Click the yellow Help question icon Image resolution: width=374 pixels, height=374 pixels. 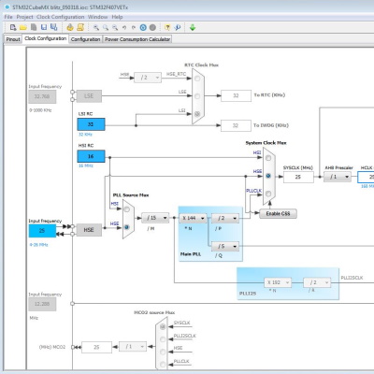[167, 27]
